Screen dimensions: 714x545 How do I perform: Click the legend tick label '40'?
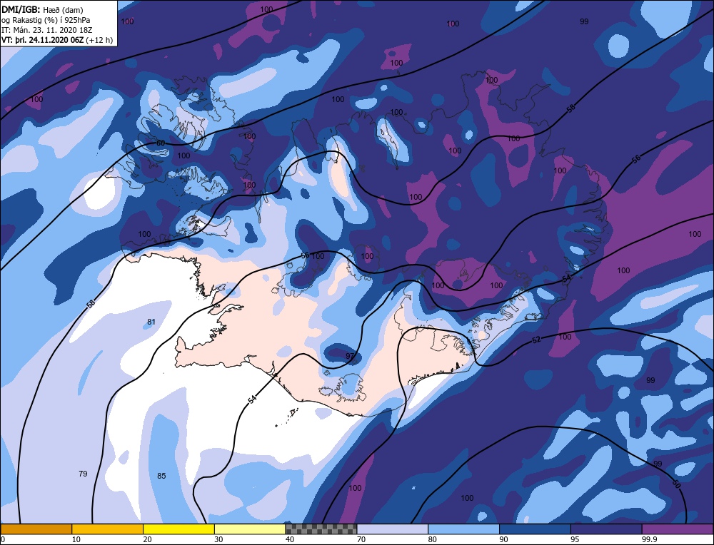(x=290, y=539)
